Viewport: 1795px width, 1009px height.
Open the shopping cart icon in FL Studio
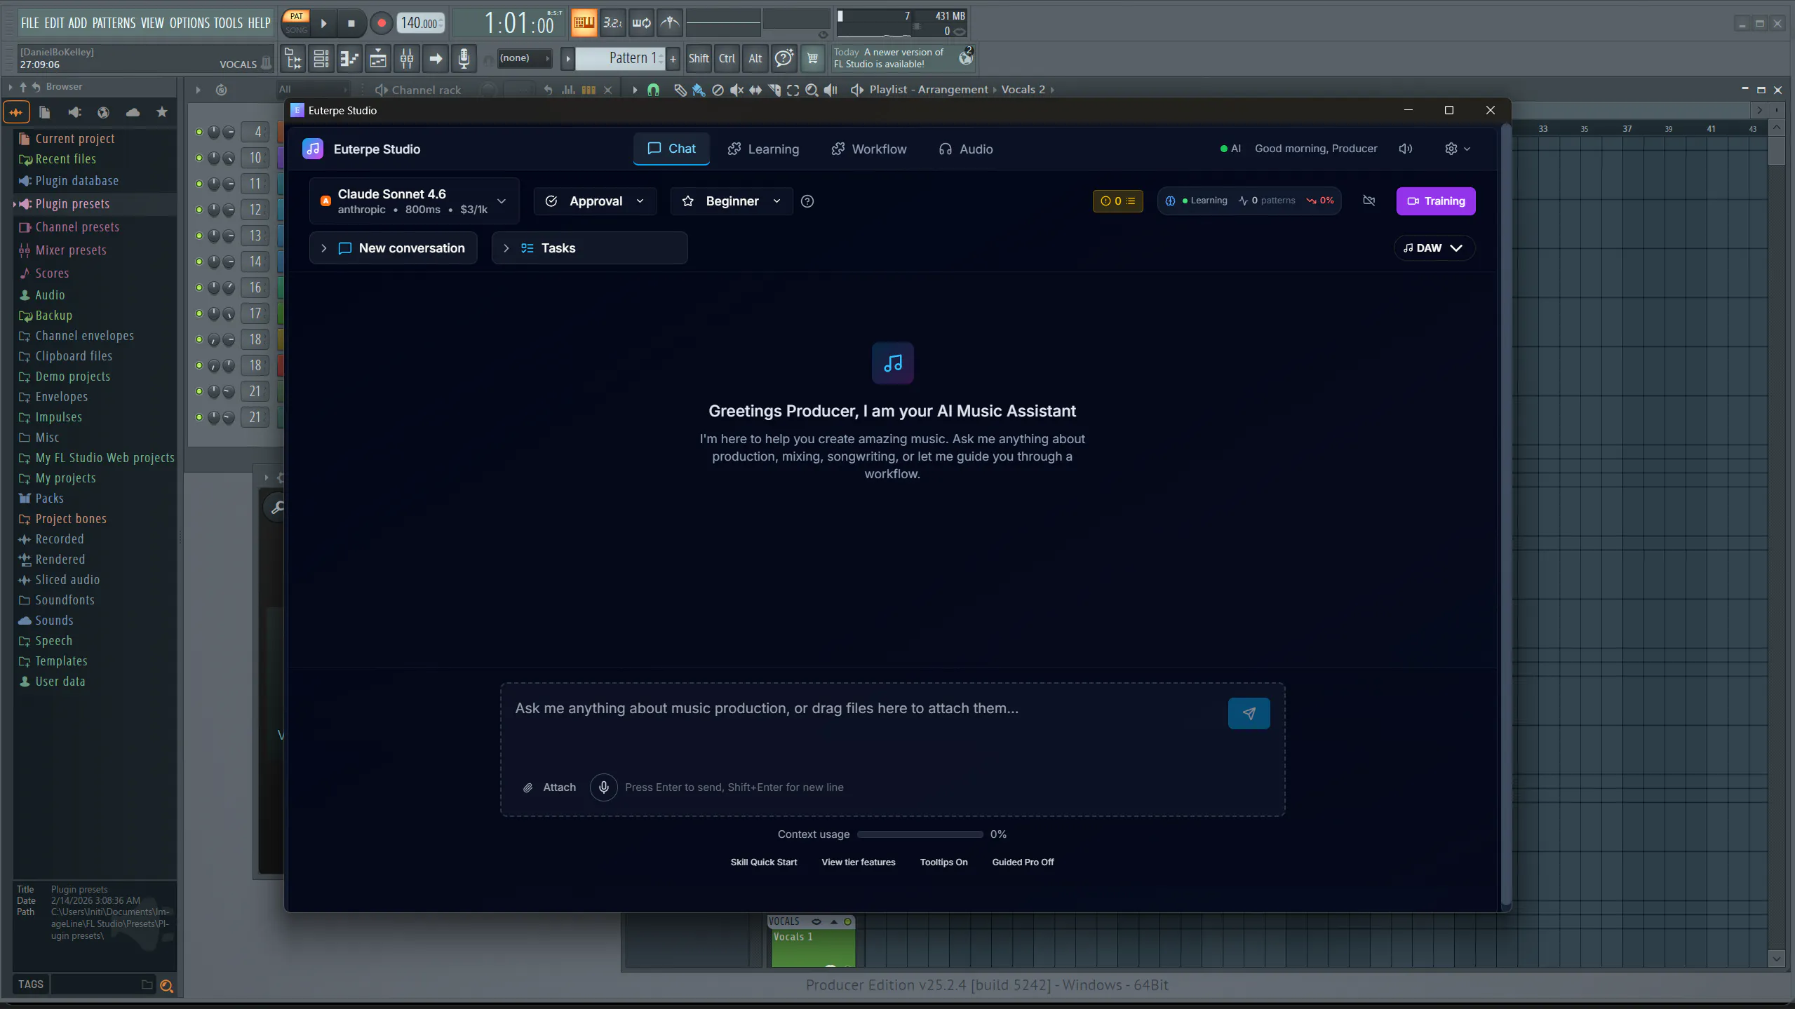pos(812,58)
